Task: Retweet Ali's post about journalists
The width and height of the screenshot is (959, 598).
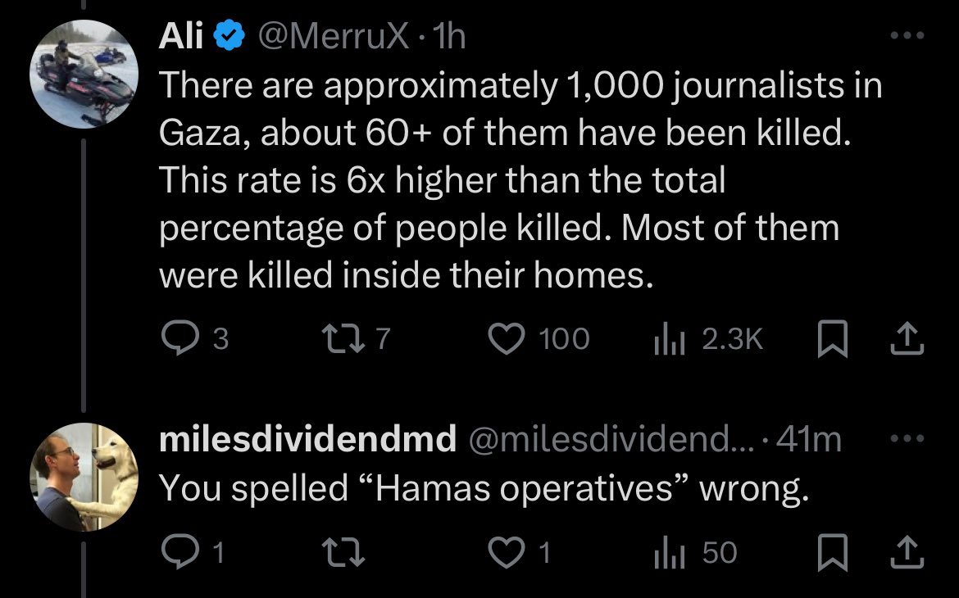Action: [343, 339]
